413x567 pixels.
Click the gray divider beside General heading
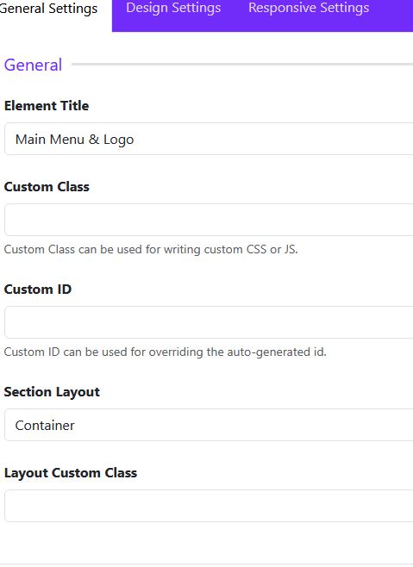[x=242, y=65]
